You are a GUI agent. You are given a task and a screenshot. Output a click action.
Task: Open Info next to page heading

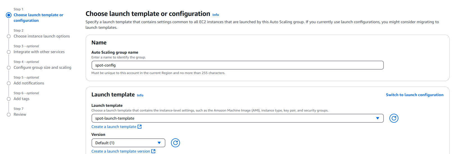click(215, 15)
